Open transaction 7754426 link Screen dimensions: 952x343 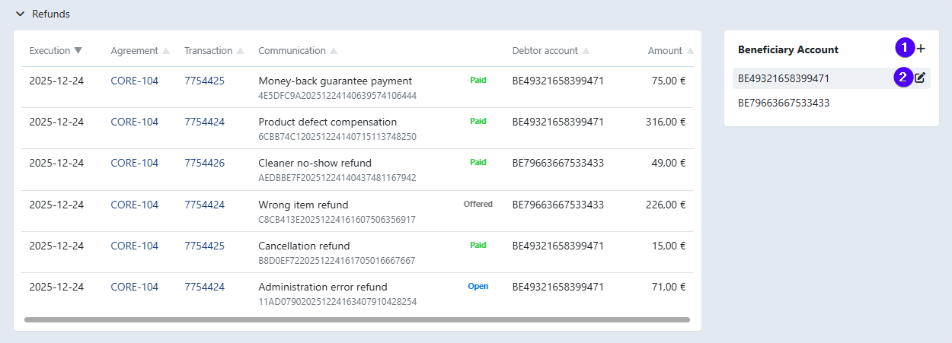pos(204,163)
